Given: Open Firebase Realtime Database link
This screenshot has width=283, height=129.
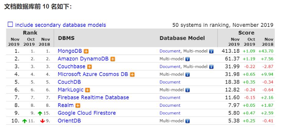Looking at the screenshot, I should pyautogui.click(x=93, y=98).
